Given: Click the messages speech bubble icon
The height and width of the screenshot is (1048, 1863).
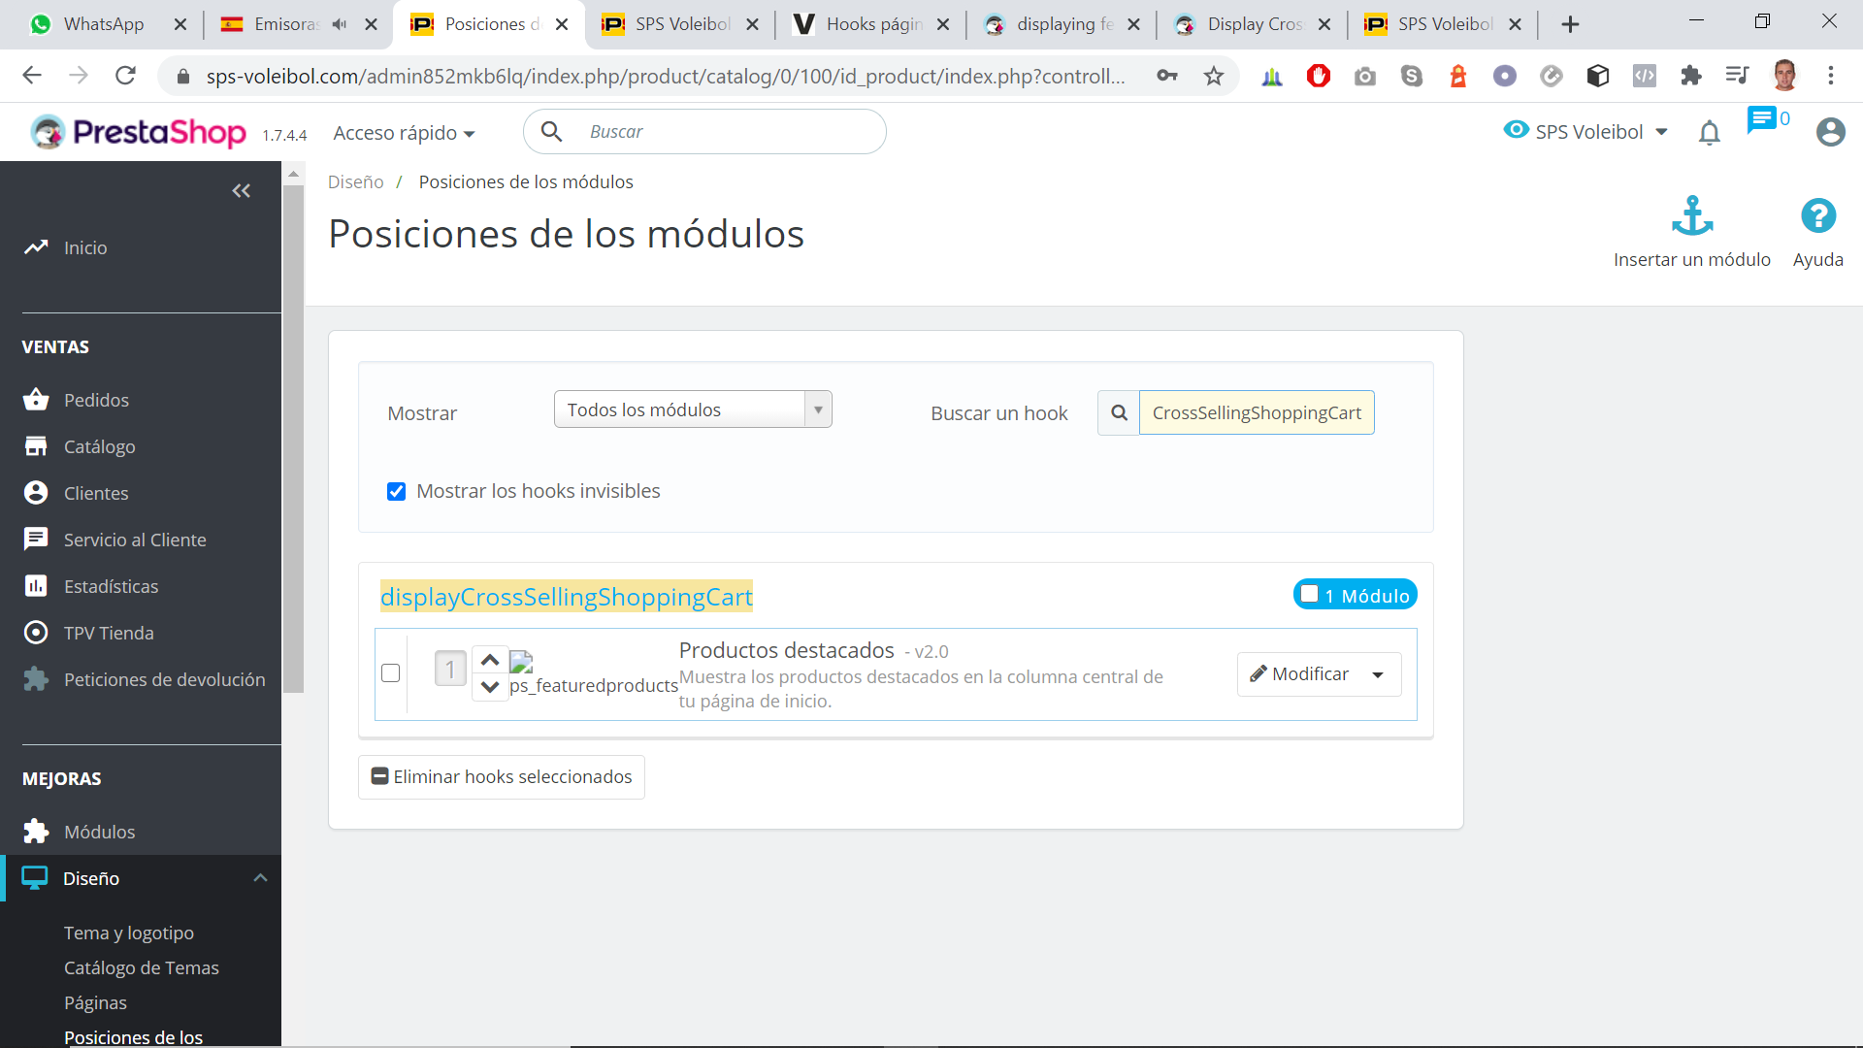Looking at the screenshot, I should (x=1761, y=119).
